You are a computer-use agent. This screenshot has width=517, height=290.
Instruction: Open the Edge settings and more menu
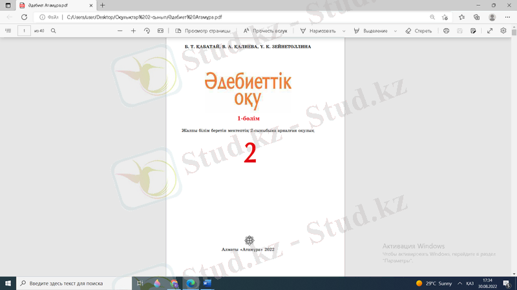point(507,17)
